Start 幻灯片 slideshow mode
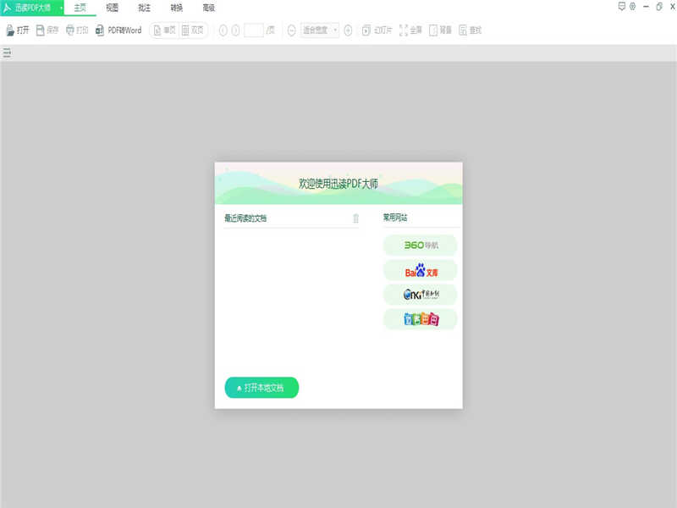 [x=377, y=30]
